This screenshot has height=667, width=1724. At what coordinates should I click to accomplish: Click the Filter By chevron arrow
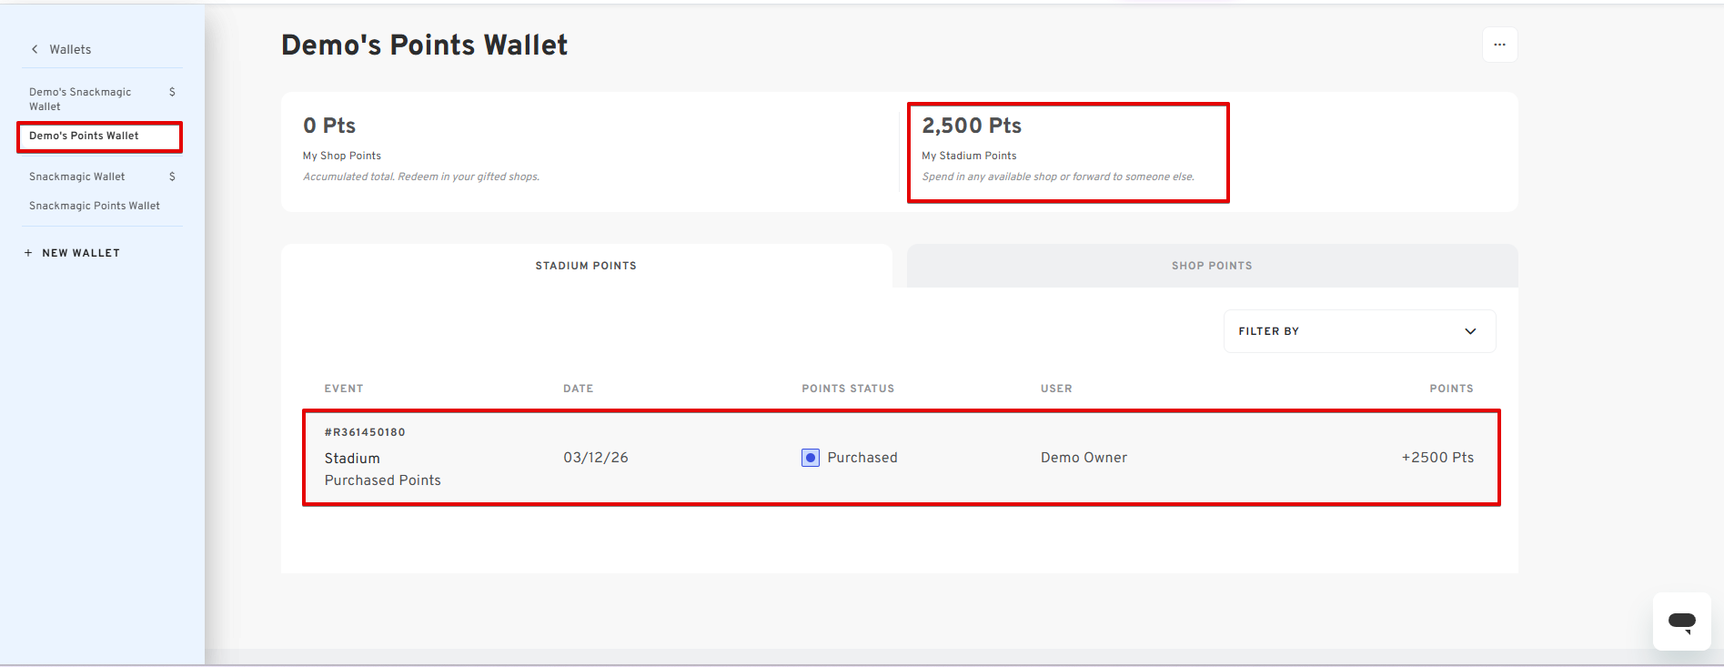tap(1470, 331)
